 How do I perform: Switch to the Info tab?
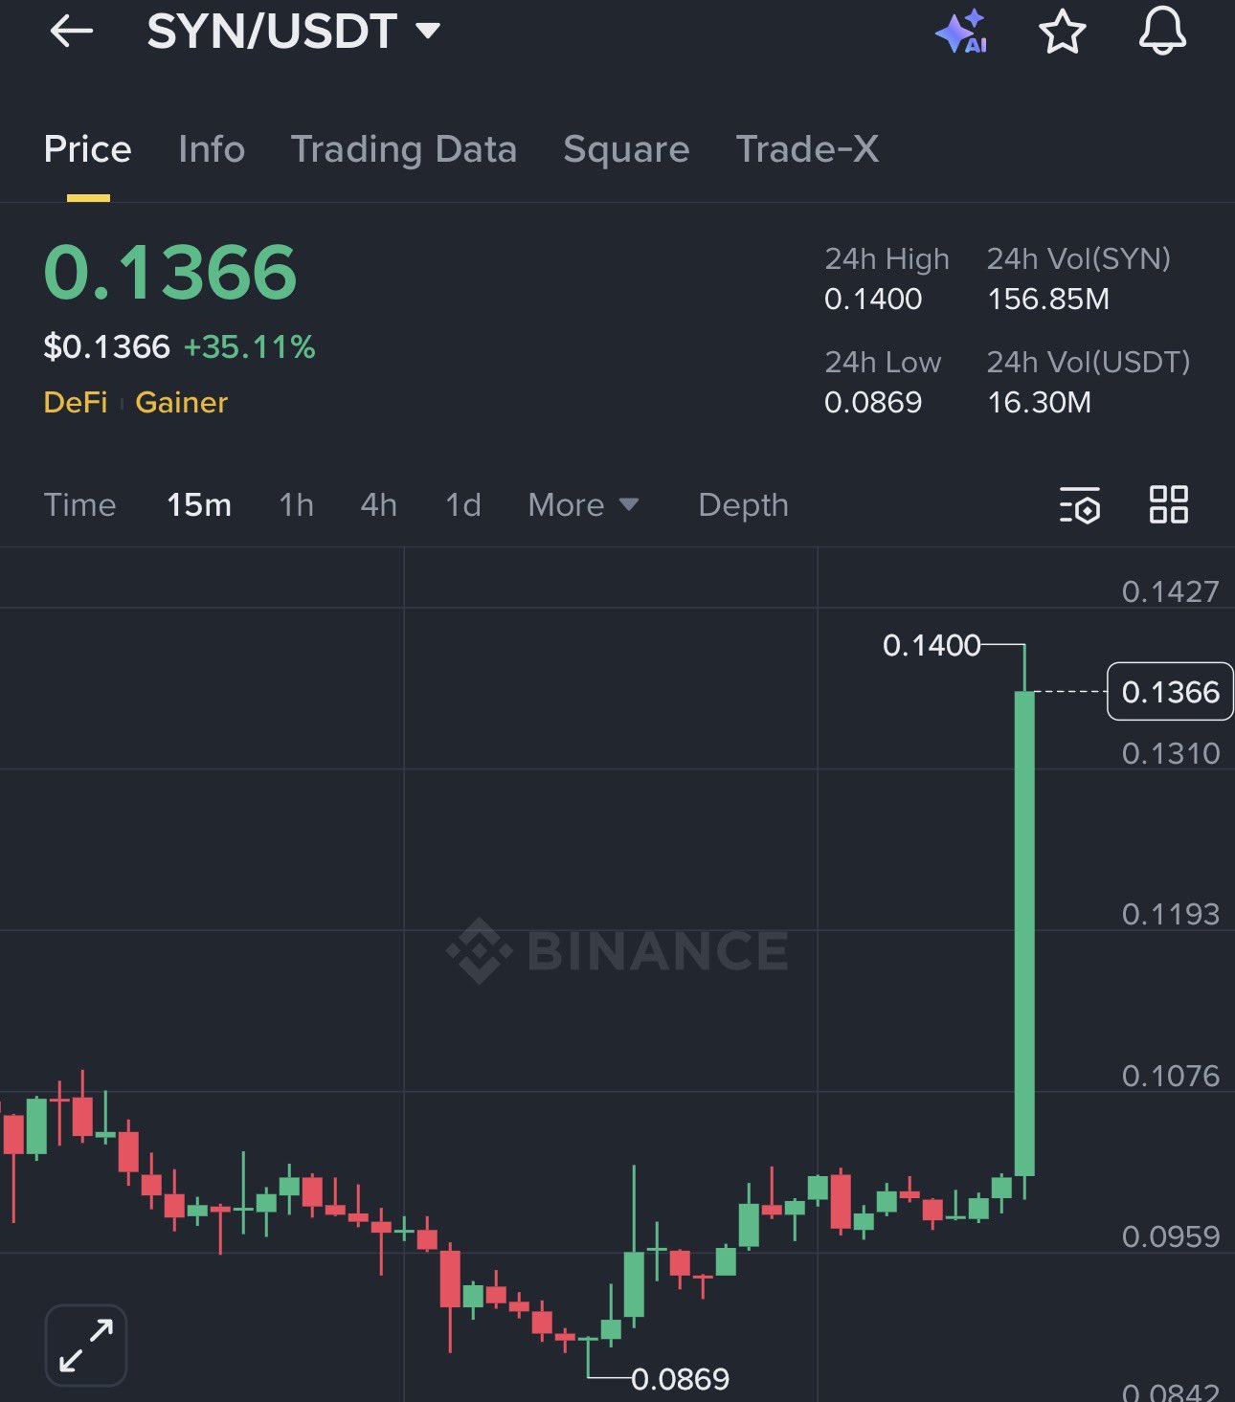[212, 149]
